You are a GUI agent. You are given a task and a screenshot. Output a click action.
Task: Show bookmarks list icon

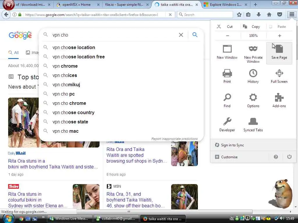point(248,15)
